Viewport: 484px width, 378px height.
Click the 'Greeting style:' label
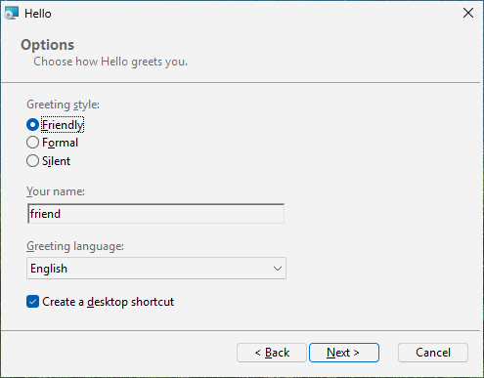tap(63, 105)
